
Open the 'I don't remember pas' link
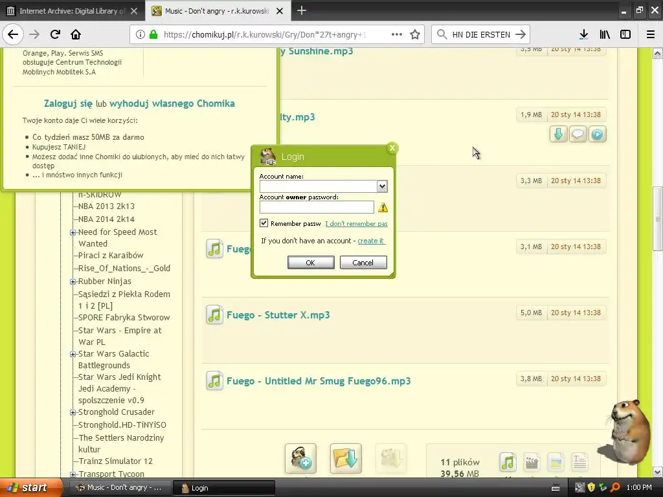pos(356,223)
